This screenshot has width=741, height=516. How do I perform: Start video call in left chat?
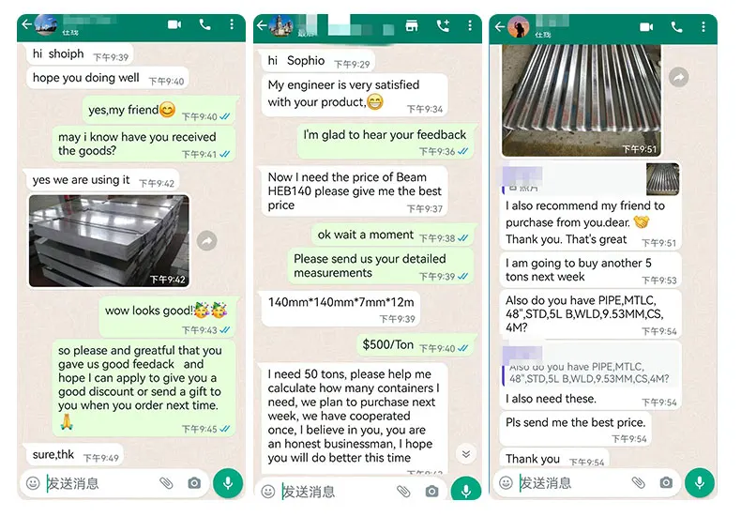pos(174,24)
